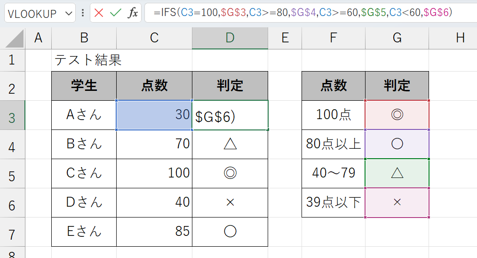Screen dimensions: 477x258
Task: Click the editing cell showing $G$6)
Action: pyautogui.click(x=230, y=115)
